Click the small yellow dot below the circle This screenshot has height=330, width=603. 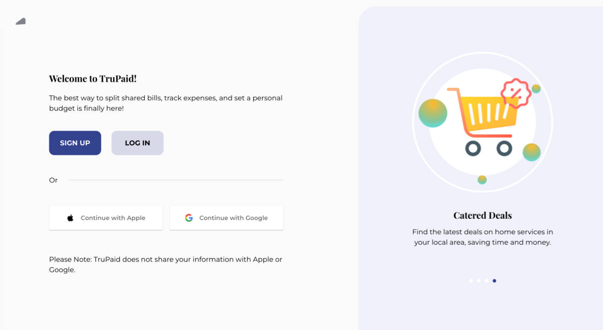coord(482,180)
